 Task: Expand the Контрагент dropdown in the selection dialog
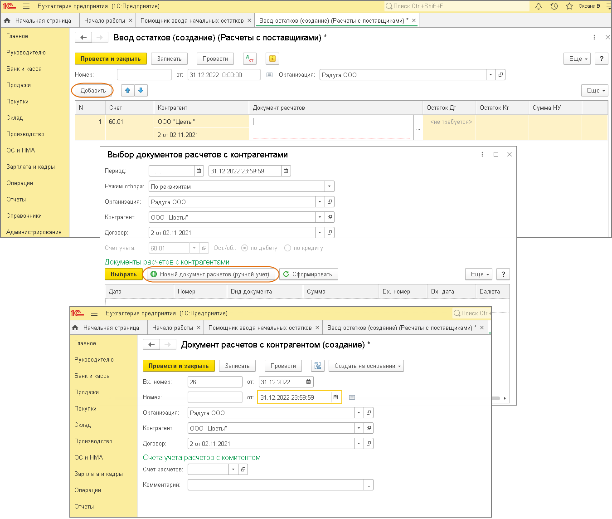tap(320, 217)
